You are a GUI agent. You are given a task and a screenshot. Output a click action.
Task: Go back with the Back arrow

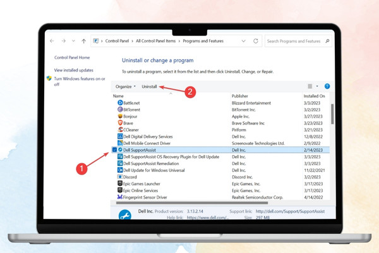(x=52, y=41)
